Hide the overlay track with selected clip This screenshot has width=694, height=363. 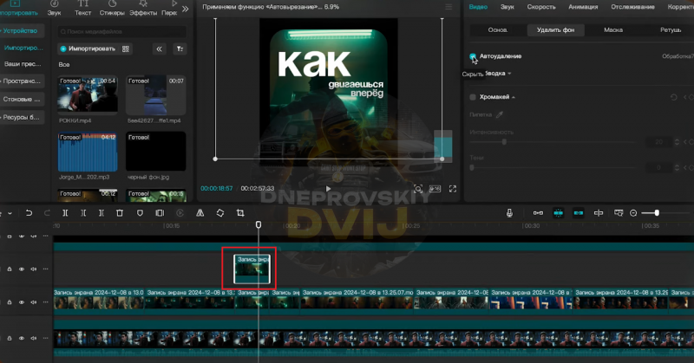click(21, 269)
